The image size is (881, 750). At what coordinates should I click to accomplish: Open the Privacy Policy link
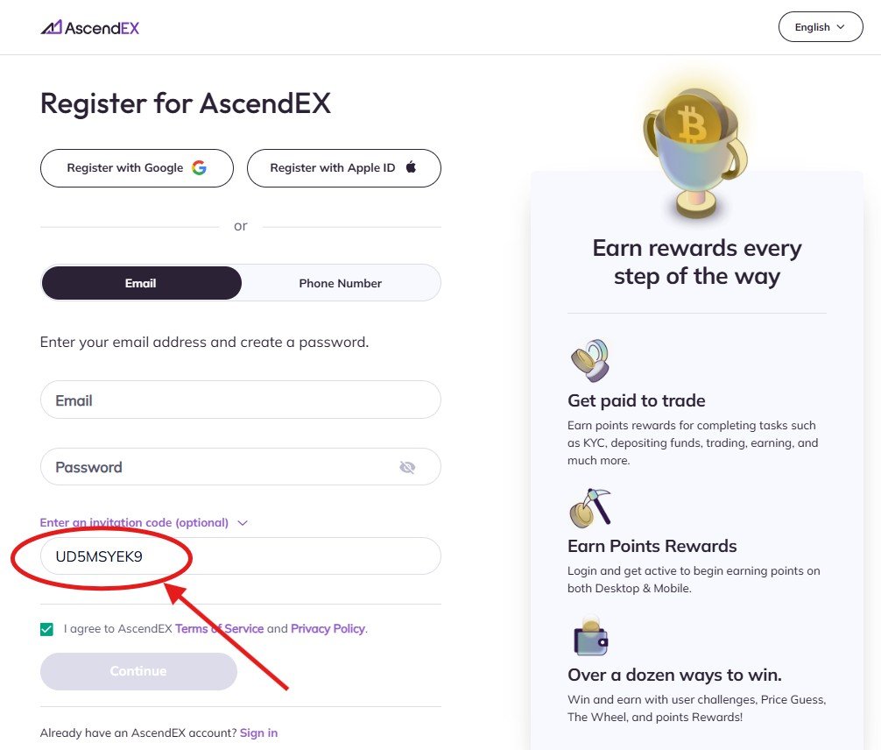(x=328, y=629)
